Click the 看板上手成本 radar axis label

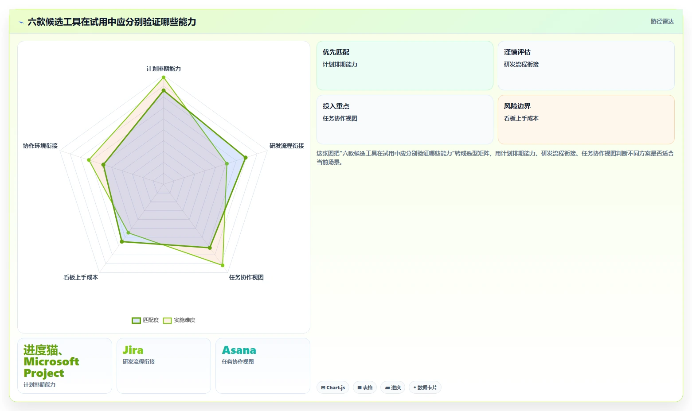81,277
